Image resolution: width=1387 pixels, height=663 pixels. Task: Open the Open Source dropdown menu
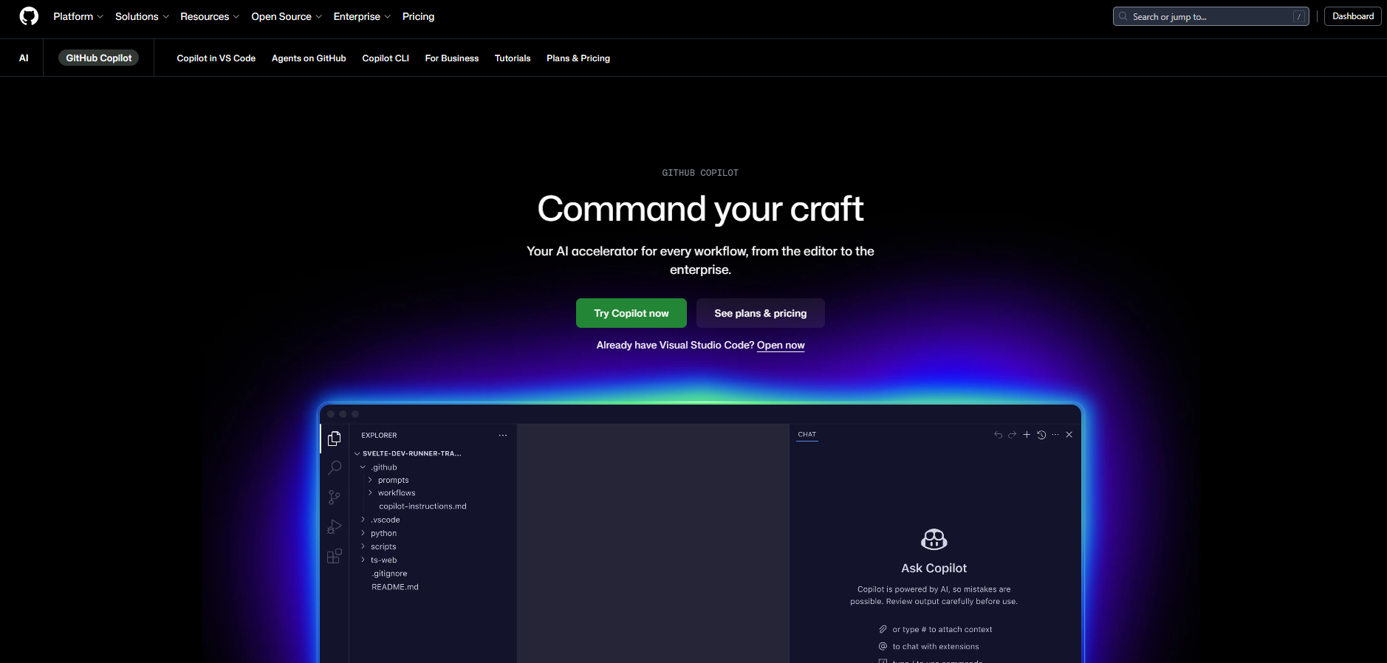pyautogui.click(x=287, y=16)
